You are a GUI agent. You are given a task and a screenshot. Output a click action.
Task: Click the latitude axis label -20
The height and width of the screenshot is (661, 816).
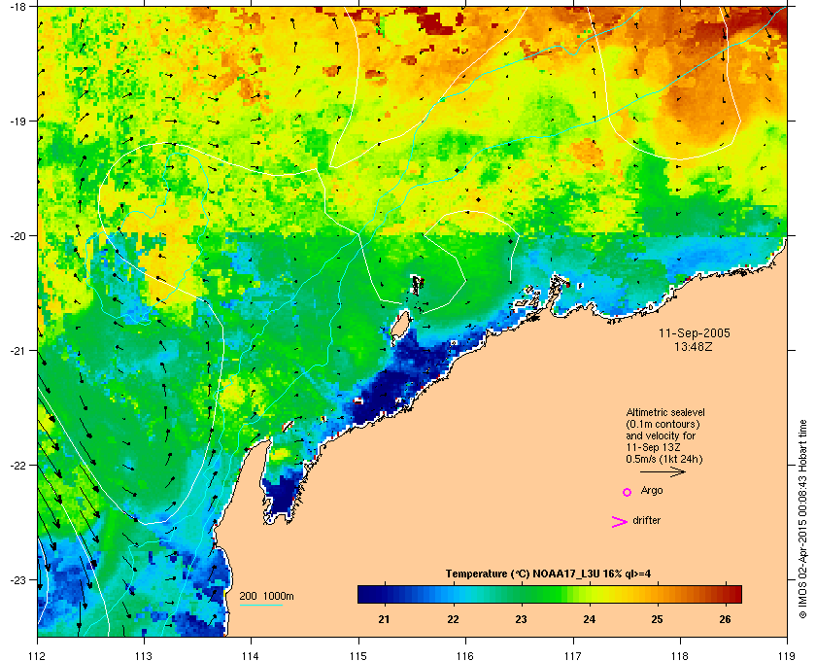pos(18,235)
